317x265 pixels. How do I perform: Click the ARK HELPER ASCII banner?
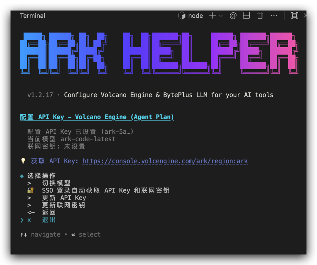[159, 53]
